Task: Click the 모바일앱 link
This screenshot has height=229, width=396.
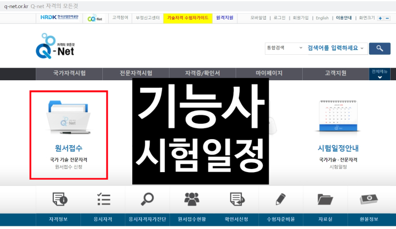Action: tap(258, 18)
